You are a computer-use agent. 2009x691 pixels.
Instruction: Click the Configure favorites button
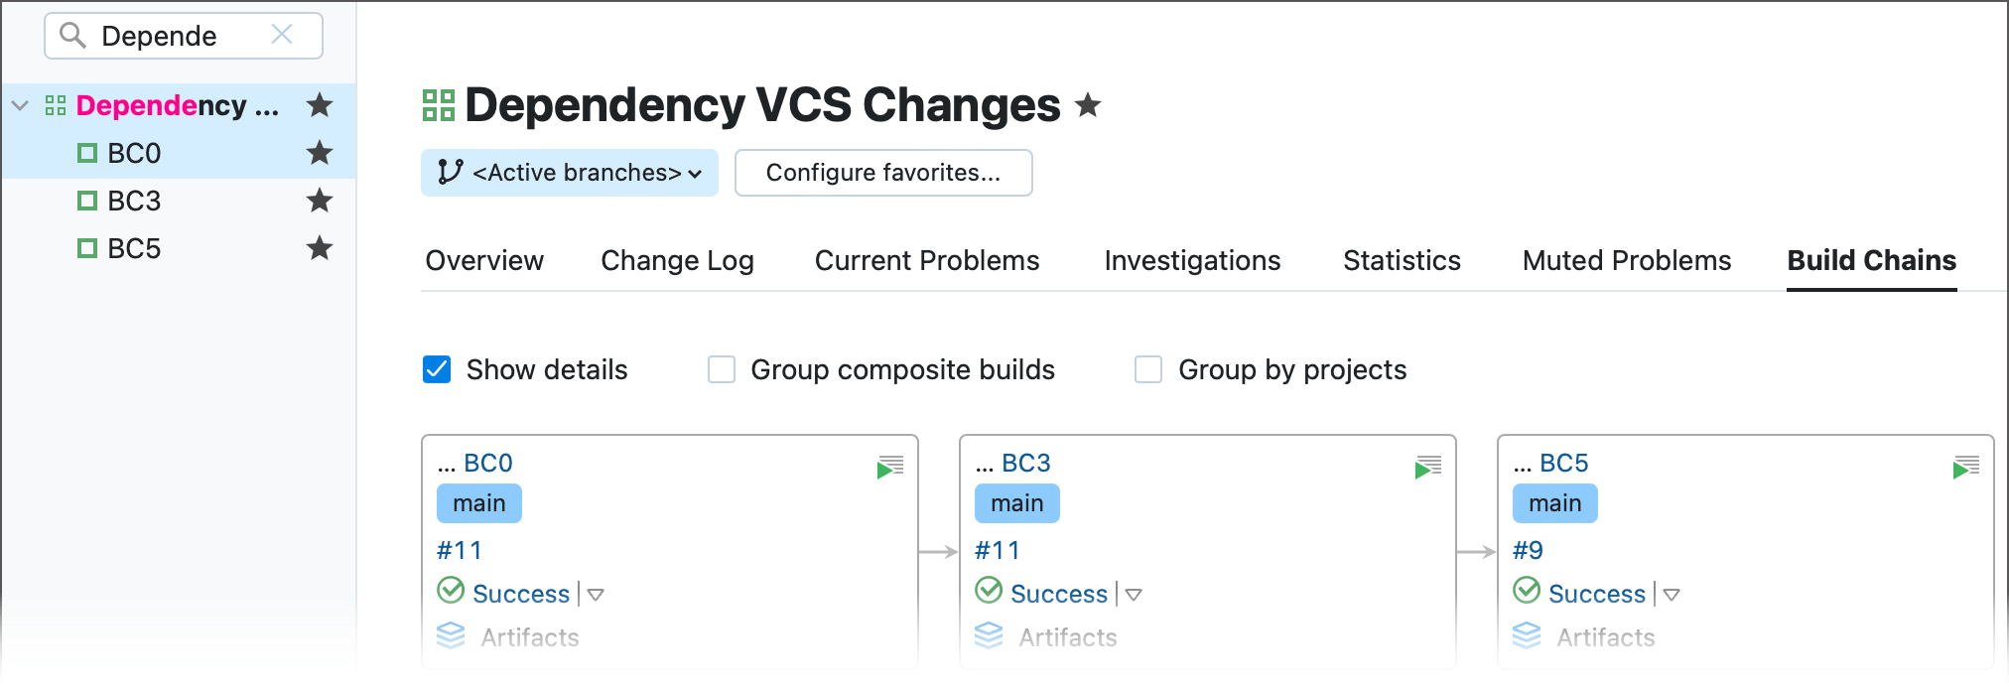(882, 173)
